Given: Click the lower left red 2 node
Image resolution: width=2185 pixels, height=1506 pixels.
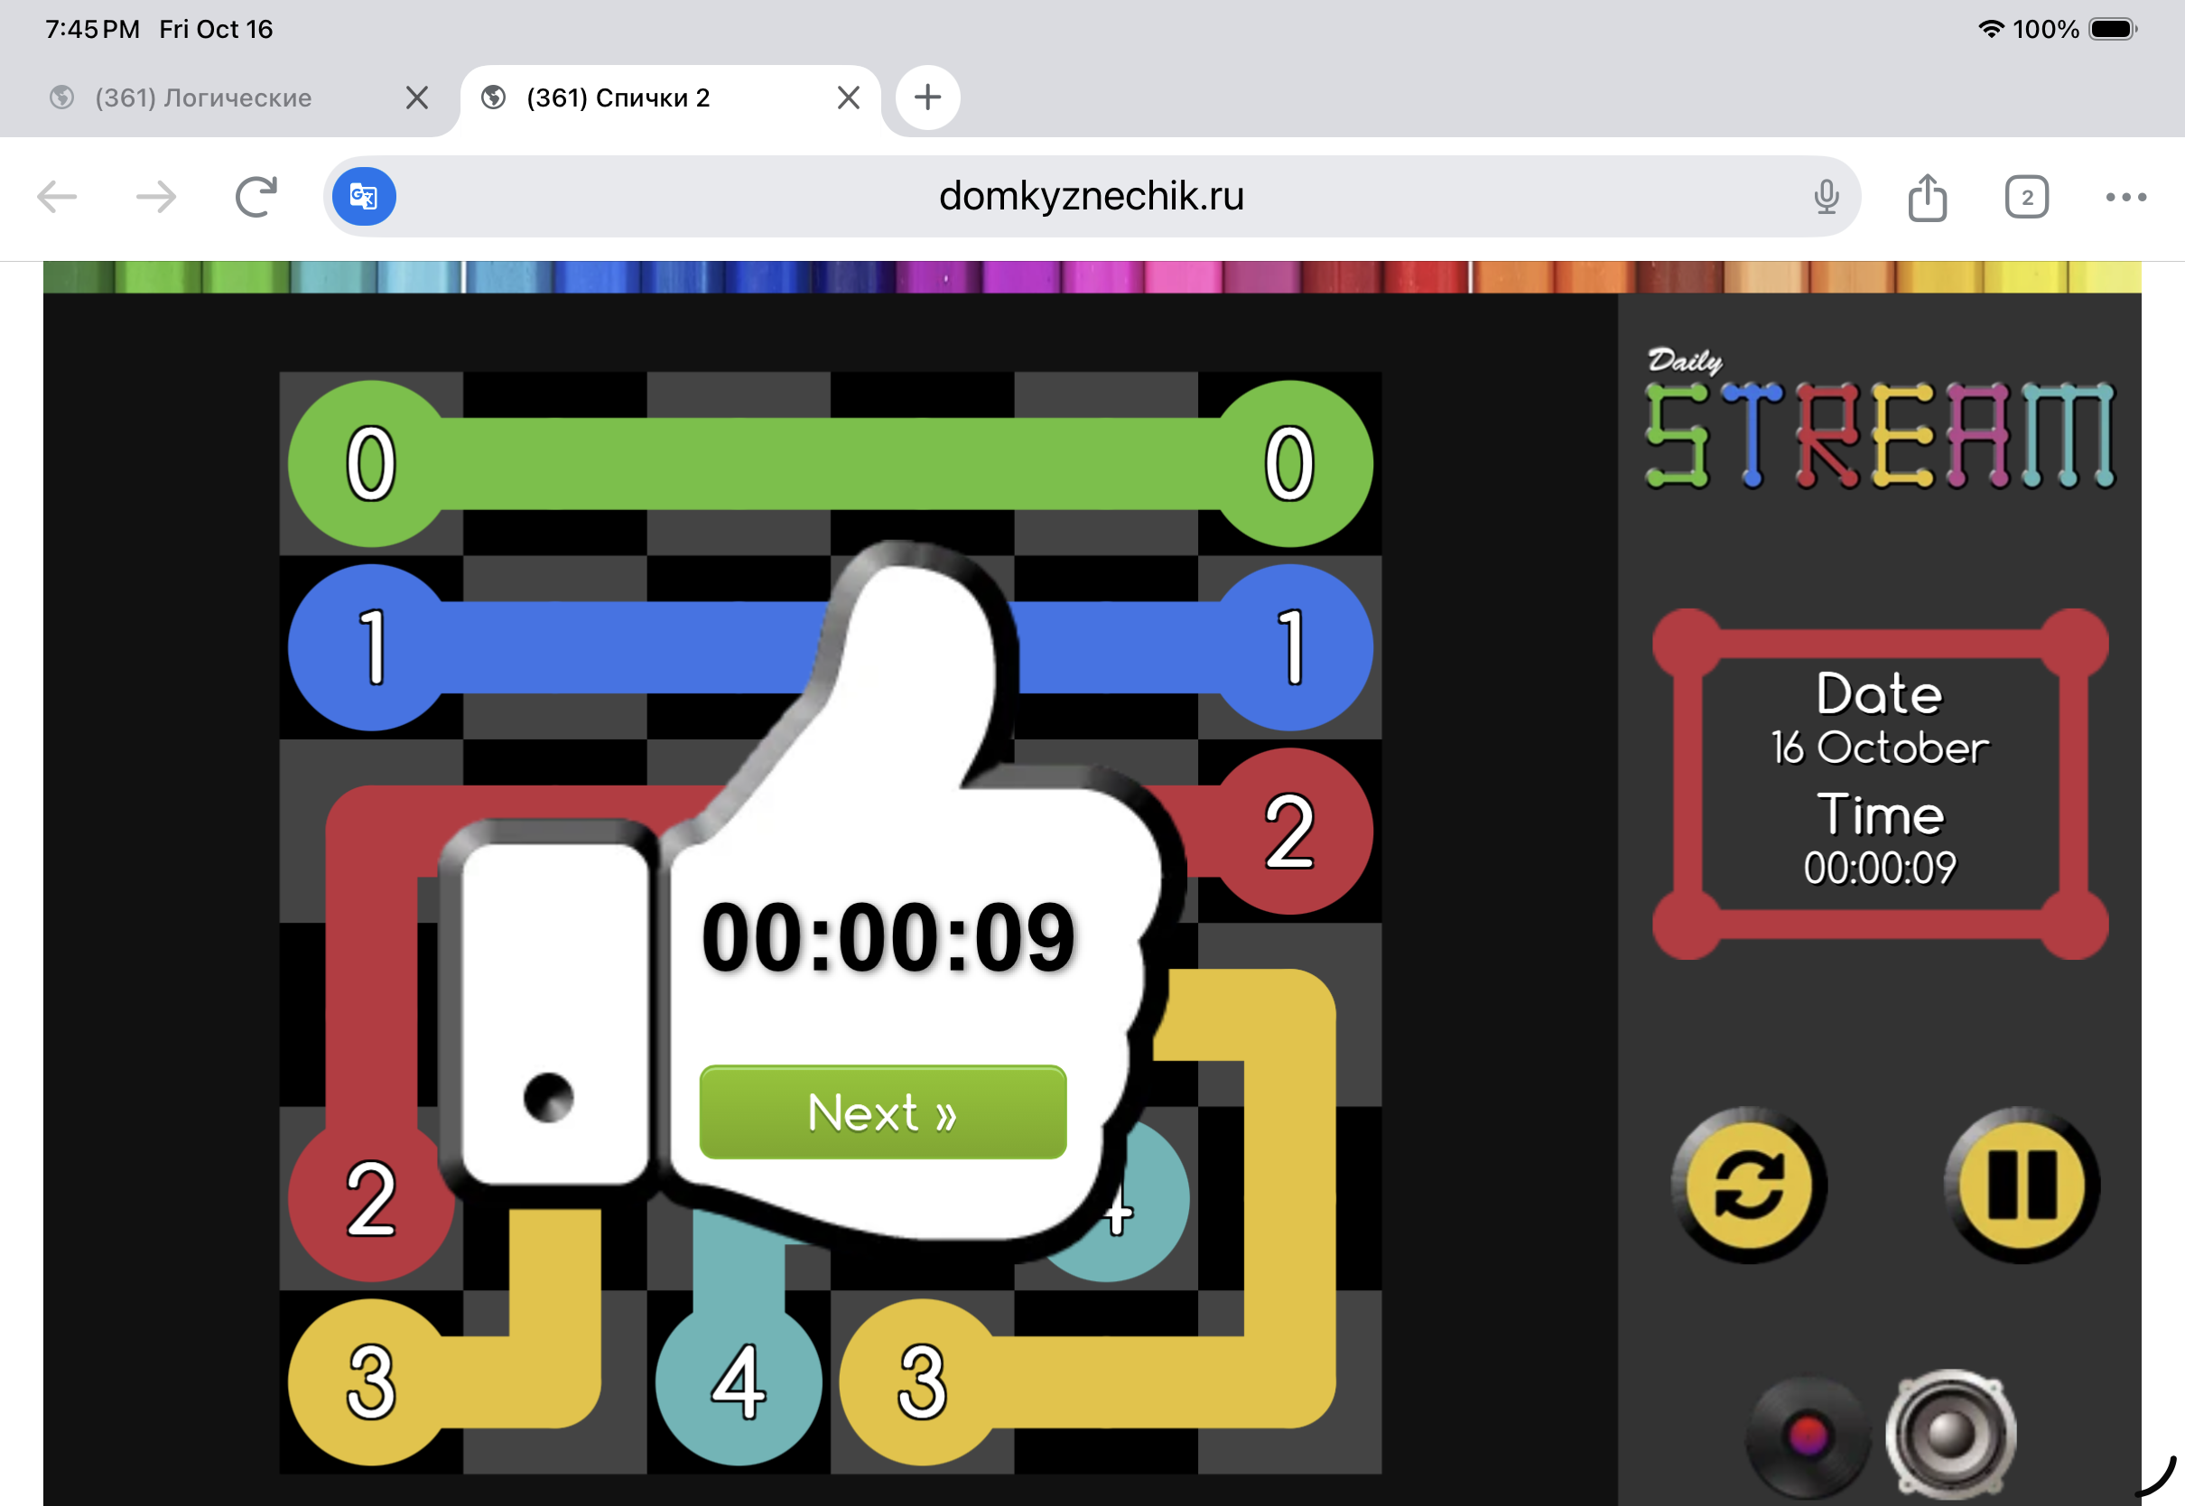Looking at the screenshot, I should (371, 1198).
